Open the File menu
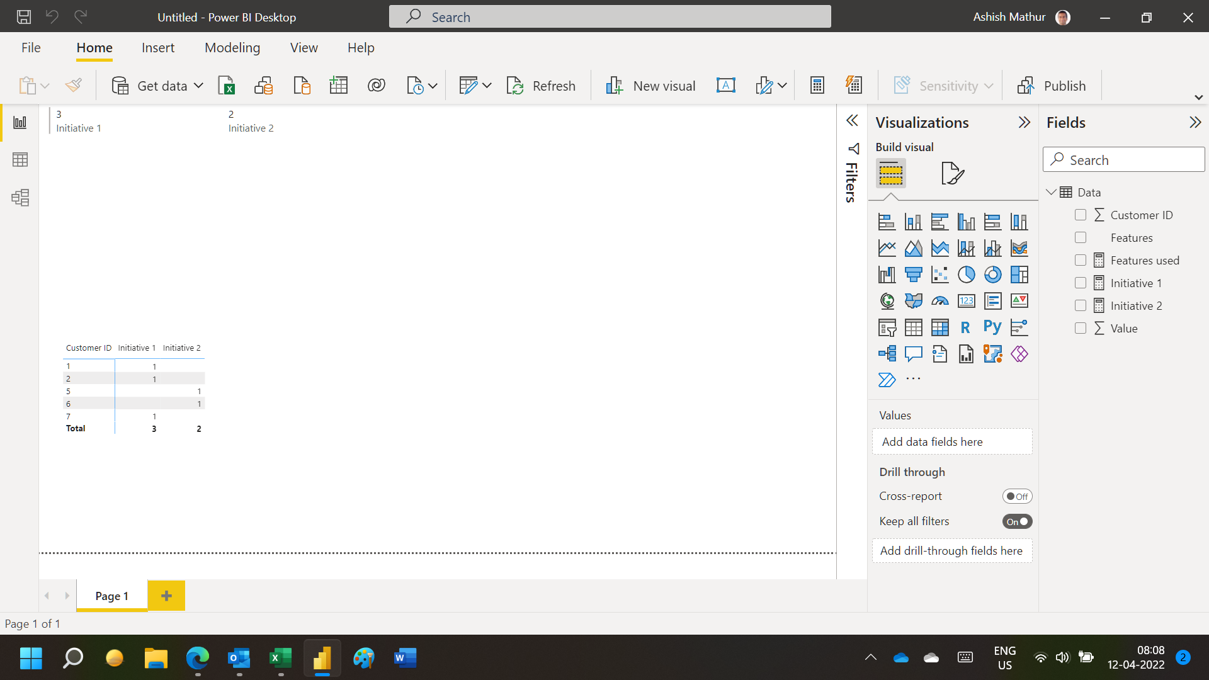 (x=31, y=48)
